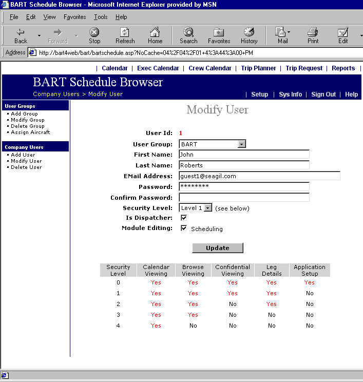Click the Setup link

260,94
